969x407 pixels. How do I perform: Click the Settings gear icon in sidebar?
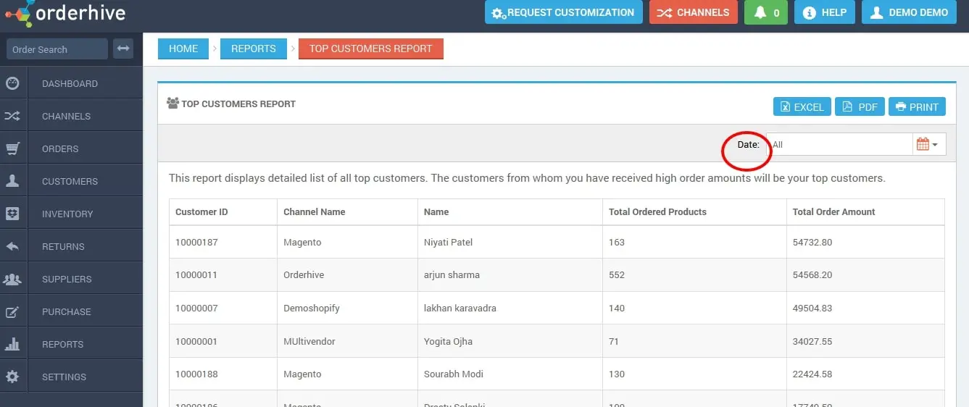click(x=12, y=377)
